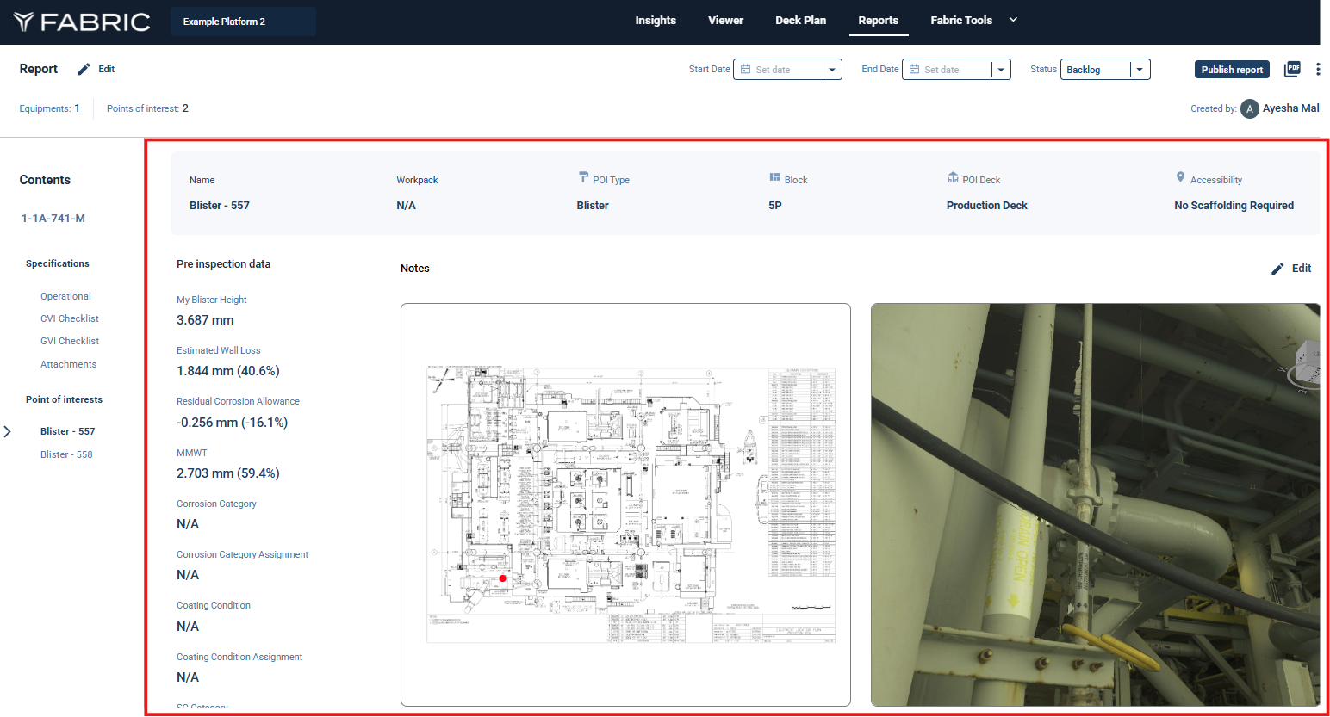Jump to the GVI Checklist section

70,341
